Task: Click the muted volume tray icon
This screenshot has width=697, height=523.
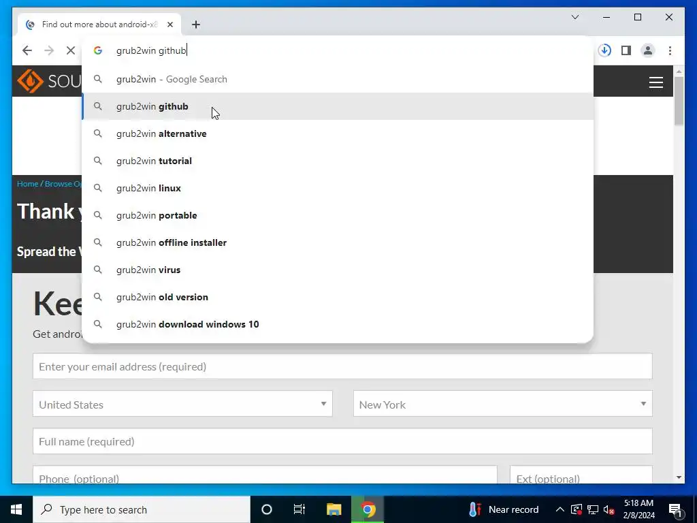Action: [x=609, y=509]
